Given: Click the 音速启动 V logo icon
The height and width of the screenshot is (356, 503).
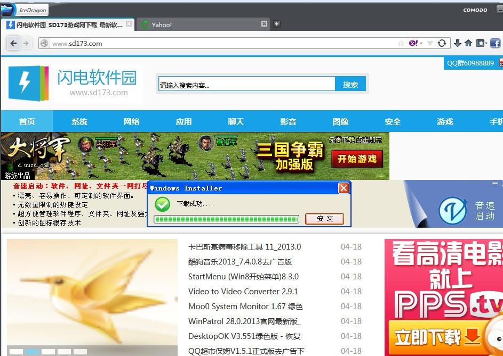Looking at the screenshot, I should tap(453, 210).
